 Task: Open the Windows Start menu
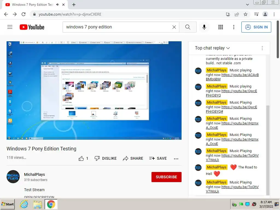pos(7,204)
